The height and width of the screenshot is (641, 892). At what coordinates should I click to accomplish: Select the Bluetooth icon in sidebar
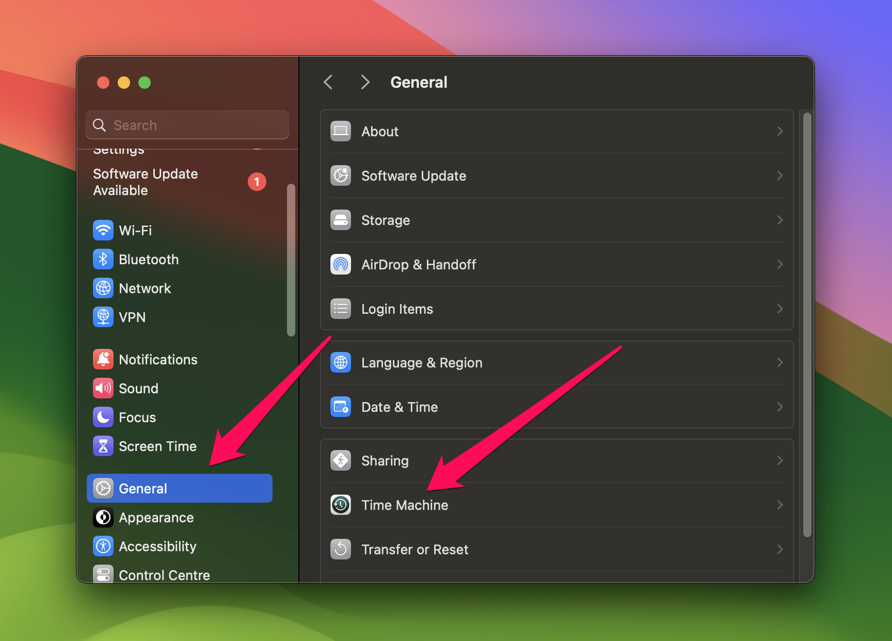[103, 259]
